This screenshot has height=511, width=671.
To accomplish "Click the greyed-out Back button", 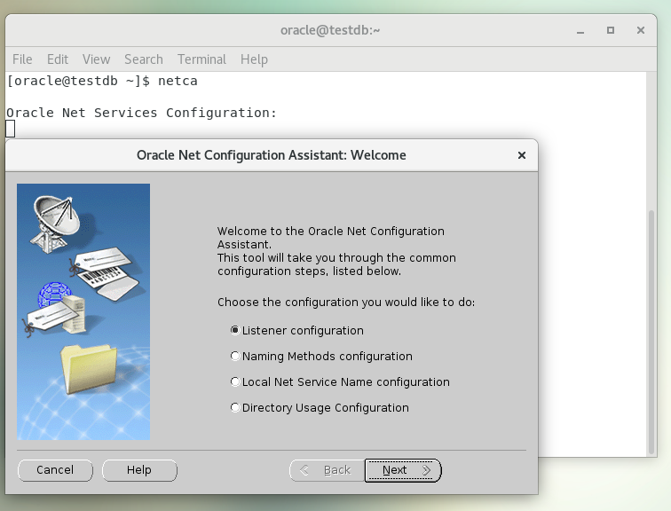I will [x=326, y=470].
